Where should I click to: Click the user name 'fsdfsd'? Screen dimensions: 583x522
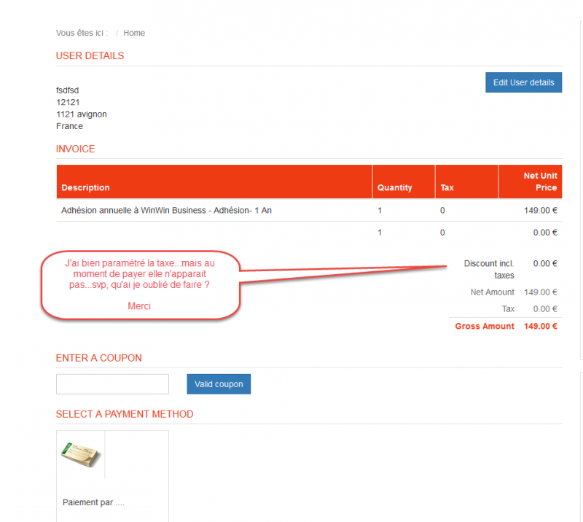tap(67, 90)
